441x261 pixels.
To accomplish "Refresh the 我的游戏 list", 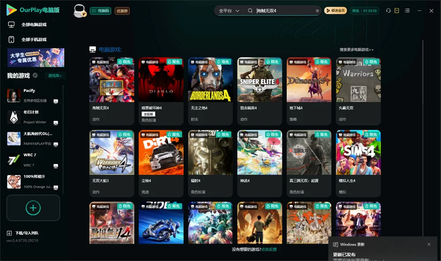I will coord(35,75).
